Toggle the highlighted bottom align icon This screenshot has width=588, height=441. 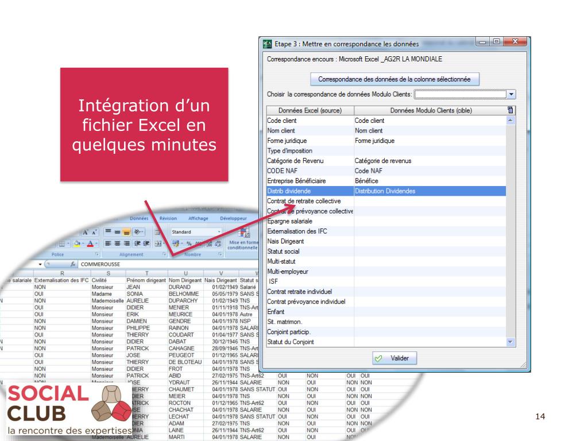[126, 232]
